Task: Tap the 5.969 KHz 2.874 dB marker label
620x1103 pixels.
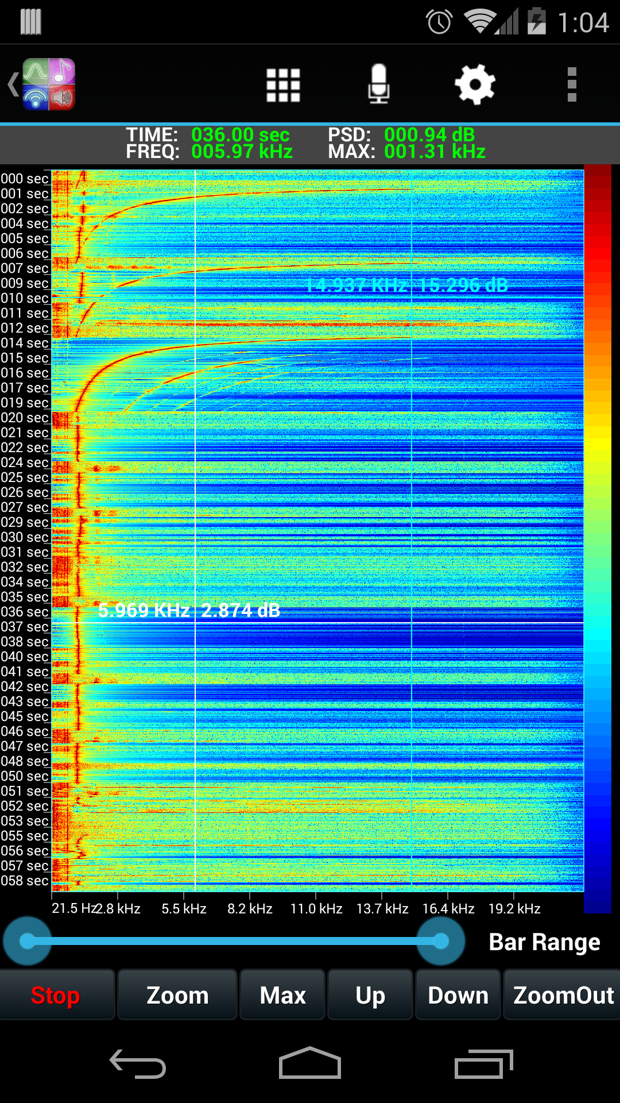Action: (x=189, y=610)
